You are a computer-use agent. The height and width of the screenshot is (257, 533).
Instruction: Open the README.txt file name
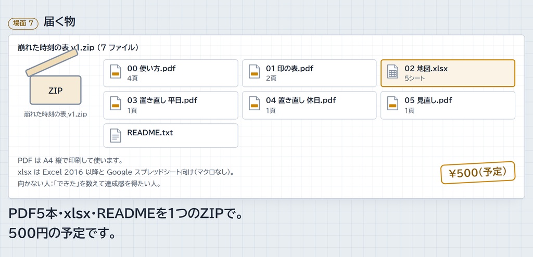(x=150, y=132)
